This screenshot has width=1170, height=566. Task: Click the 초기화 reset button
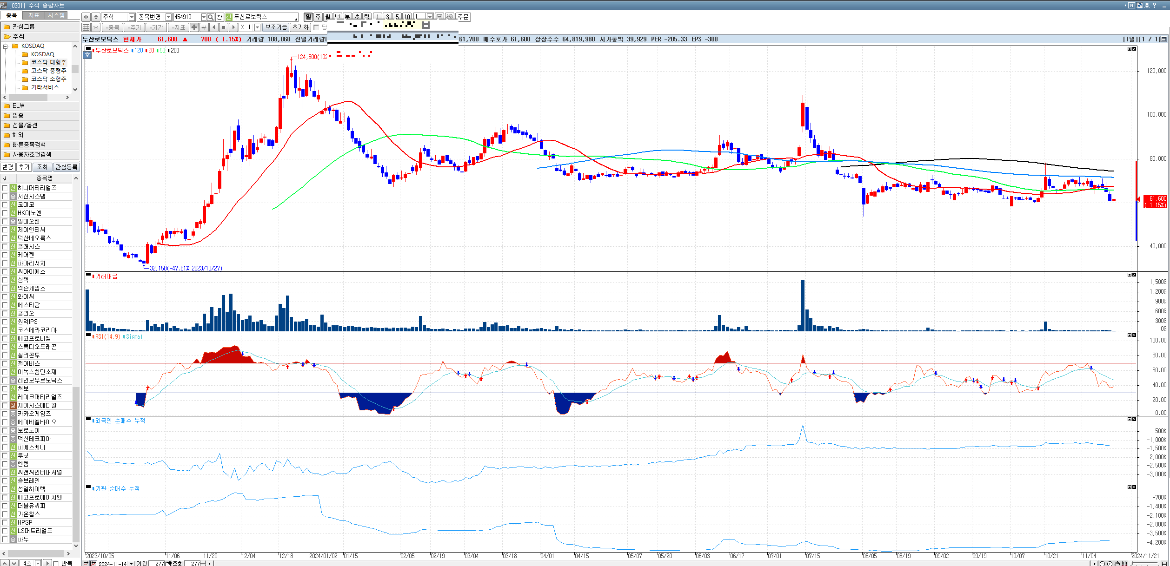point(300,27)
